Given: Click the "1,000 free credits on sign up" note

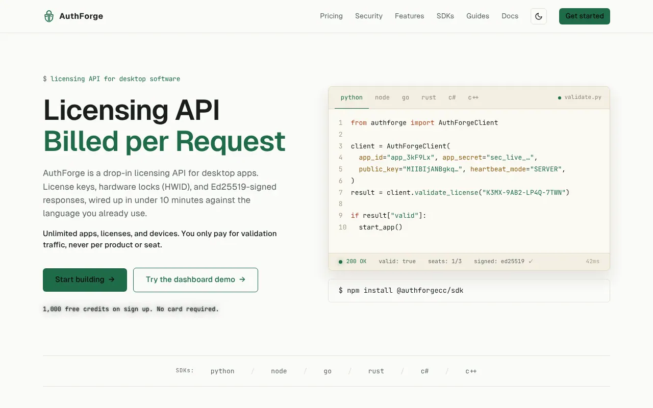Looking at the screenshot, I should (131, 309).
